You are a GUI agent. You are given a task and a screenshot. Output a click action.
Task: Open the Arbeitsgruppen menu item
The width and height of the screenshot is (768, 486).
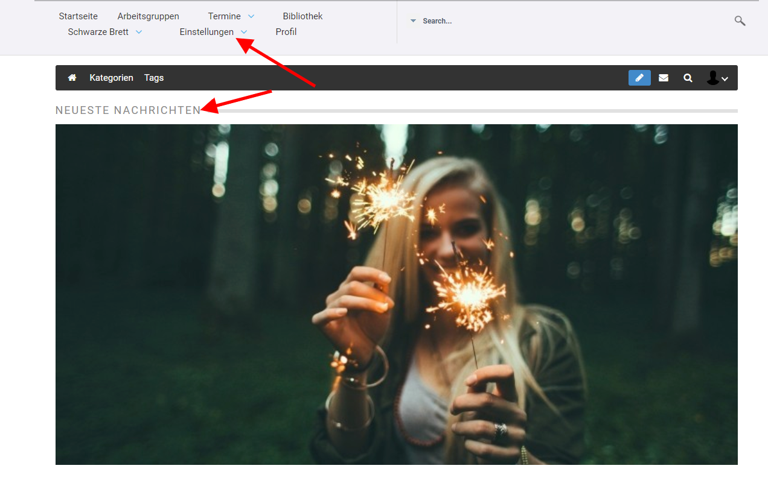pos(149,16)
